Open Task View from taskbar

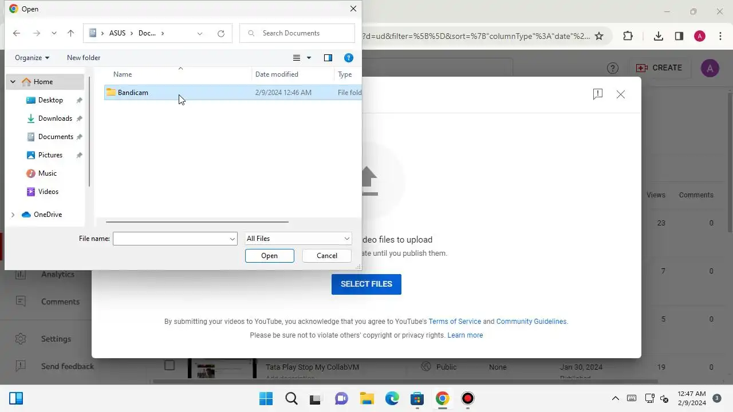pos(317,398)
